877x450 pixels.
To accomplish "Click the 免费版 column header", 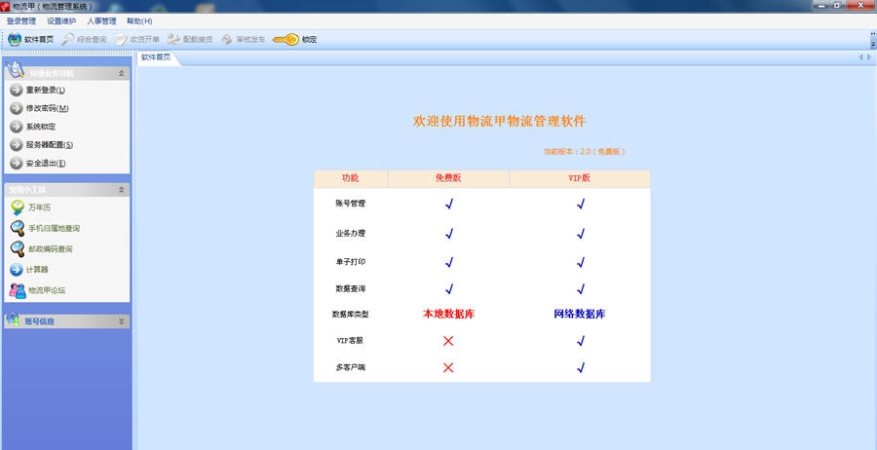I will (x=448, y=179).
